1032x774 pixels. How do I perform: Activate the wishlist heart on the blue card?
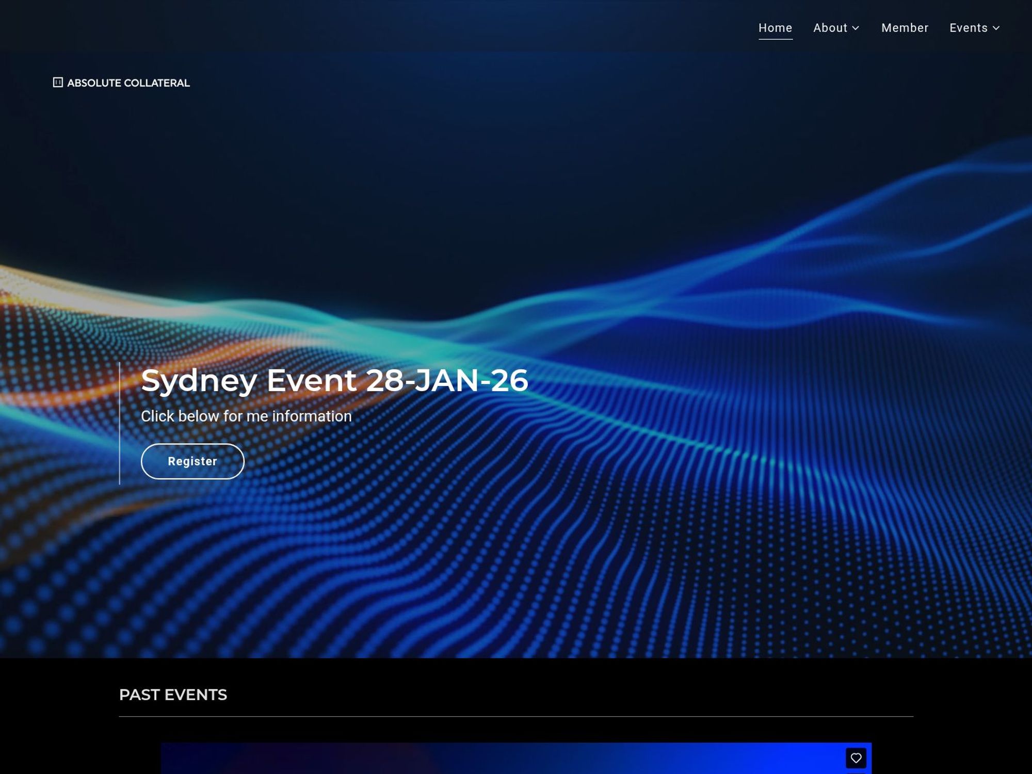coord(857,757)
